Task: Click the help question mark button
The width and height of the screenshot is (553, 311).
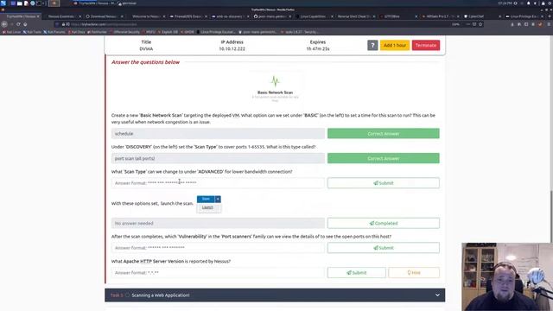Action: (x=372, y=45)
